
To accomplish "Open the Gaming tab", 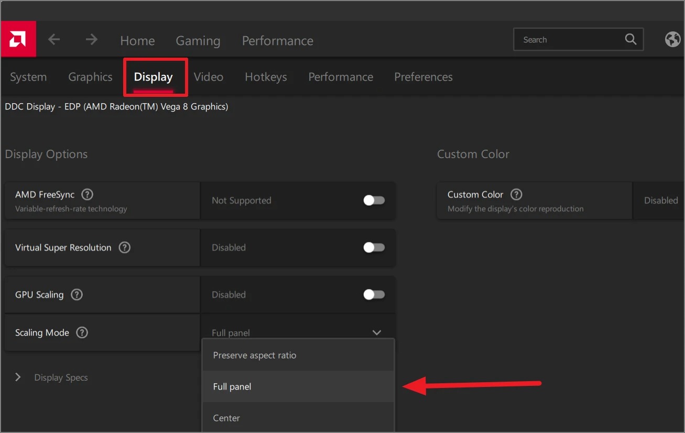I will 198,41.
